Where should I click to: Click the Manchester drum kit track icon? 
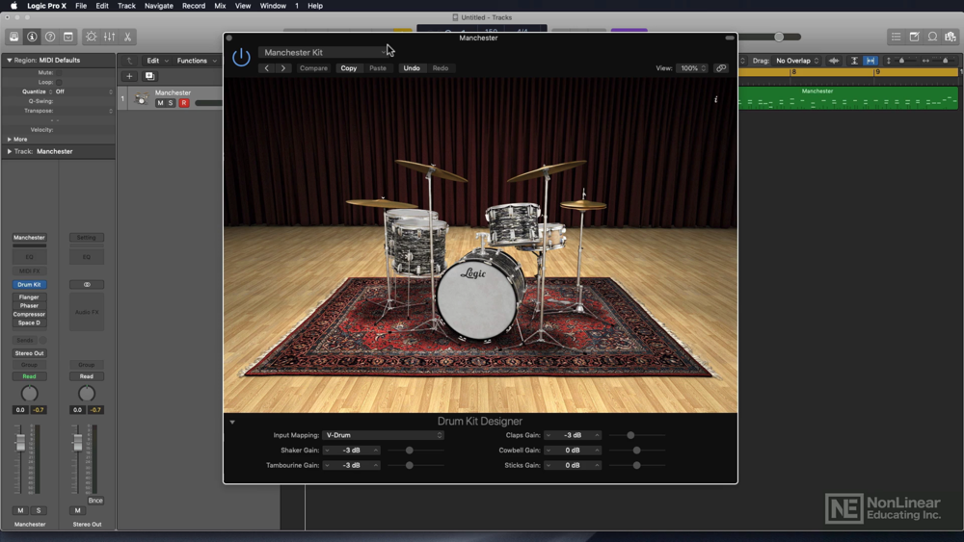(x=142, y=98)
